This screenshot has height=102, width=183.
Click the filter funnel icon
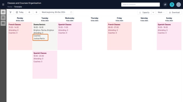[x=10, y=12]
